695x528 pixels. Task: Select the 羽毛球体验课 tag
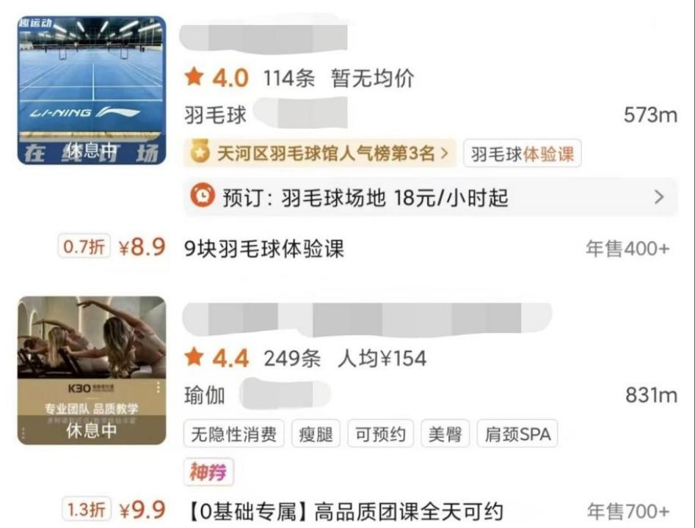tap(522, 154)
